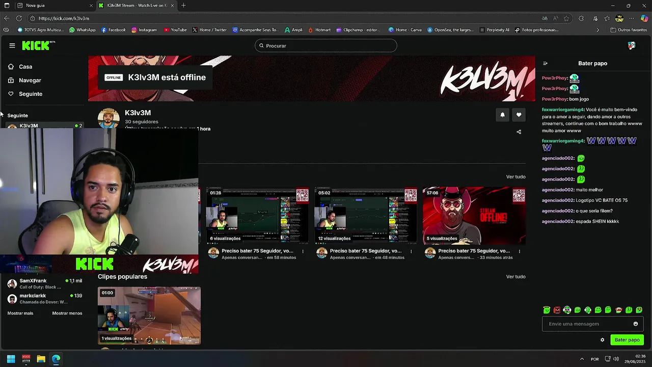
Task: Open Clipchamp editor bookmark
Action: (358, 30)
